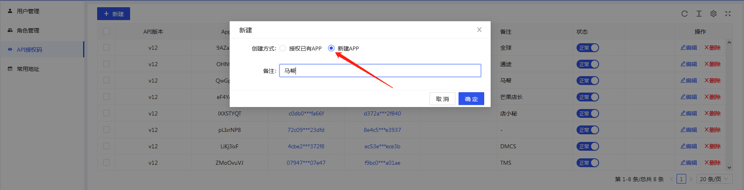Click 删除 for the 店小秘 row
Viewport: 744px width, 190px height.
click(x=713, y=113)
